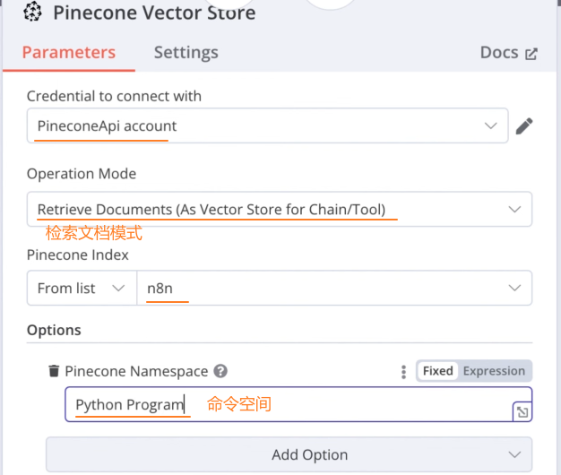This screenshot has width=561, height=475.
Task: Click the Pinecone Namespace option label
Action: tap(136, 371)
